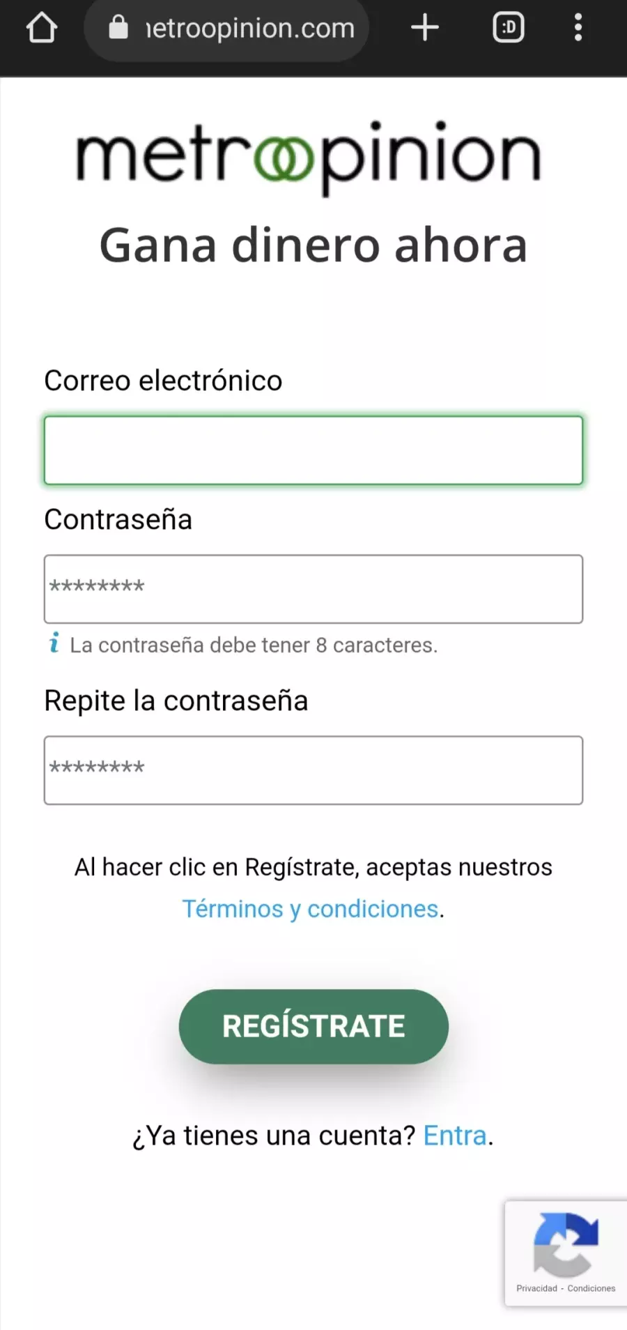Screen dimensions: 627x1330
Task: Tap the browser home icon
Action: (x=41, y=28)
